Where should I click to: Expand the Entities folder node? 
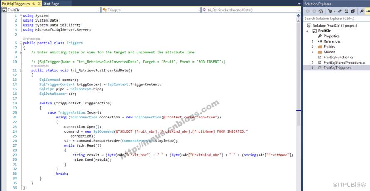(x=313, y=46)
